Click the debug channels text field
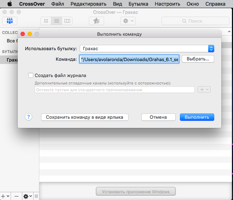This screenshot has width=233, height=200. (115, 90)
